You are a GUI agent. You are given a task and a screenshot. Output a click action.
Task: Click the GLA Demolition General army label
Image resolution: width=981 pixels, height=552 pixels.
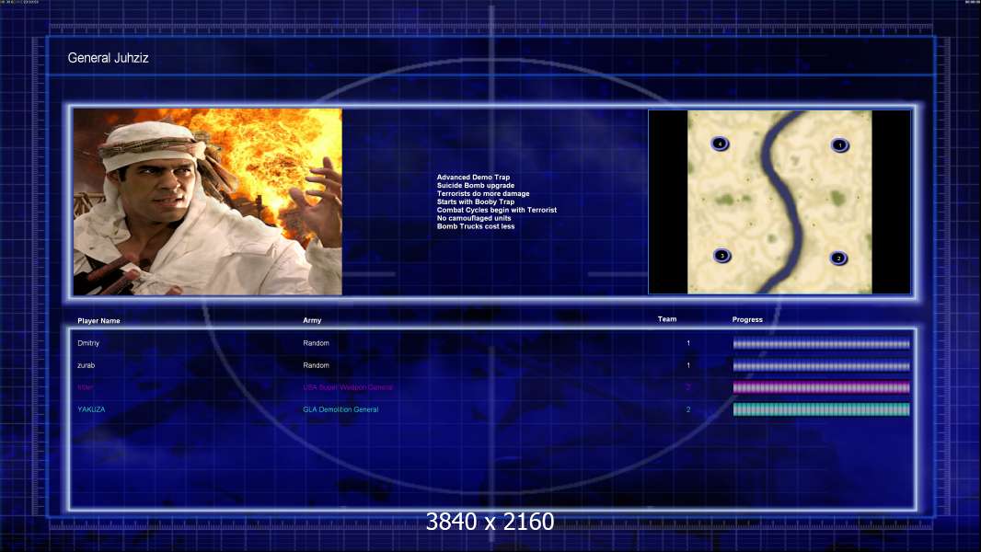click(x=341, y=409)
